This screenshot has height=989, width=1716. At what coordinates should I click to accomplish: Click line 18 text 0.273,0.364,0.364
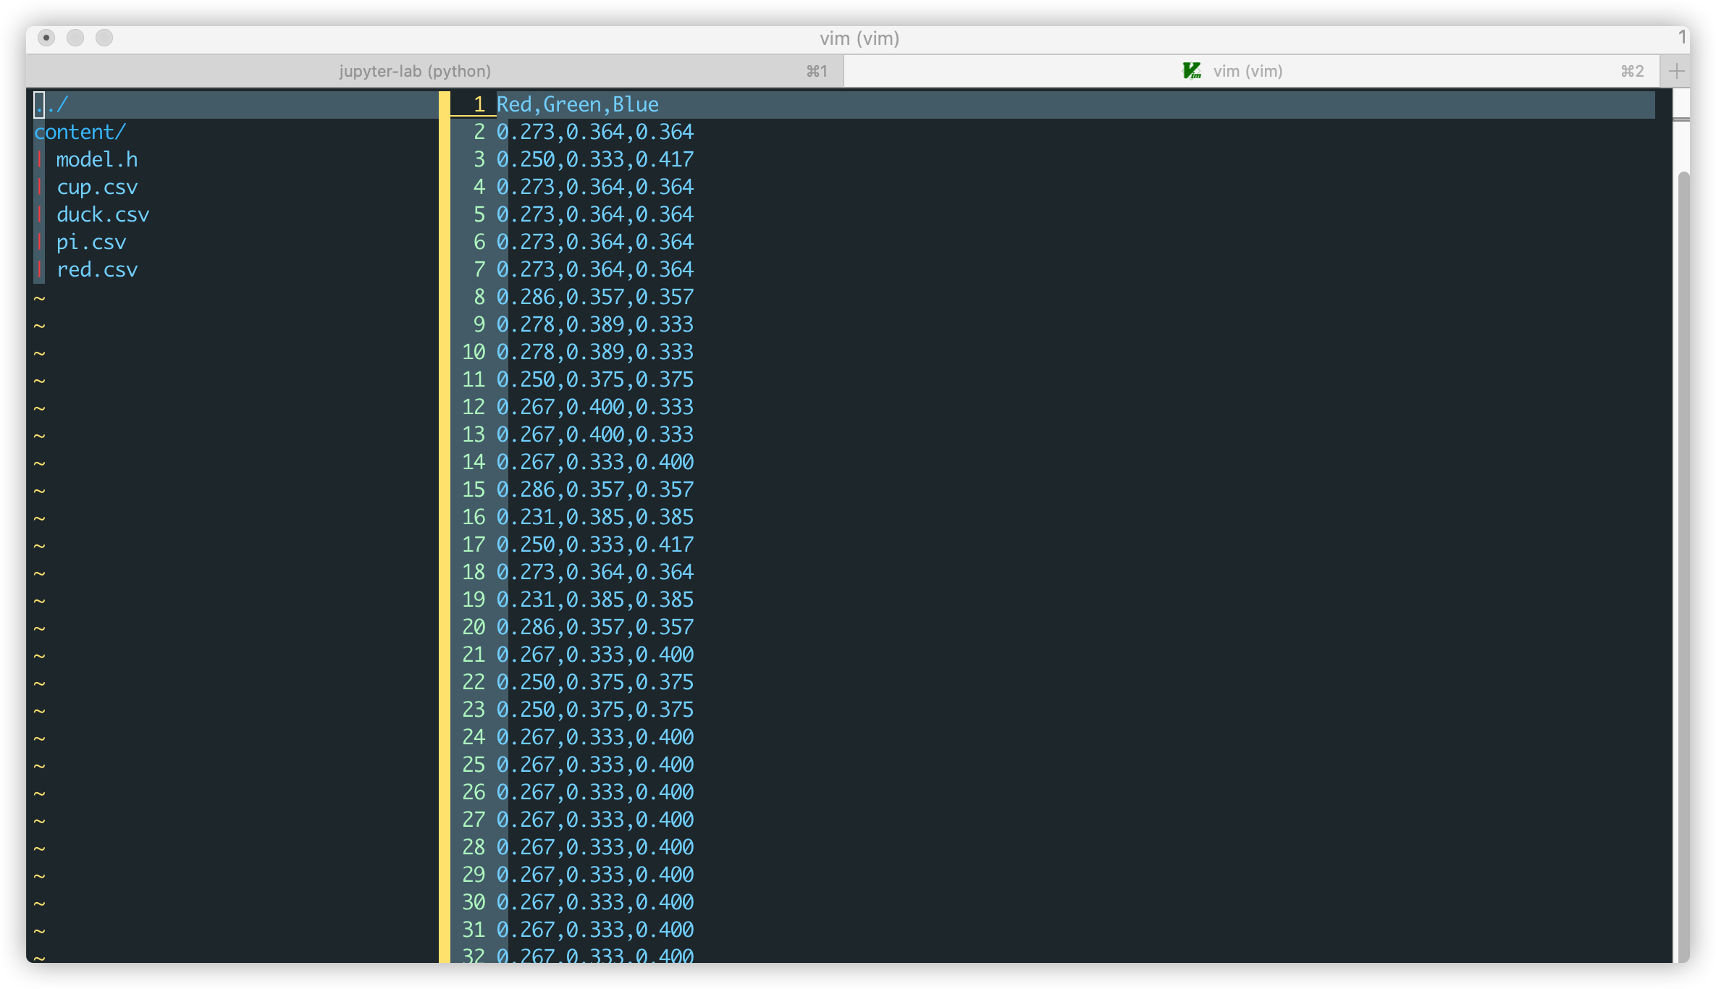pyautogui.click(x=595, y=572)
